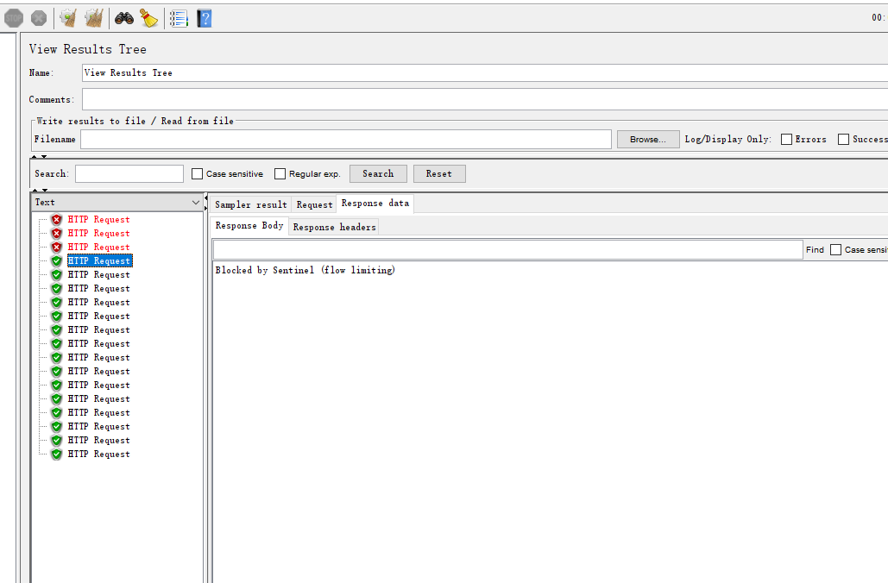888x583 pixels.
Task: Select the bottom-most HTTP Request in the tree
Action: (x=98, y=454)
